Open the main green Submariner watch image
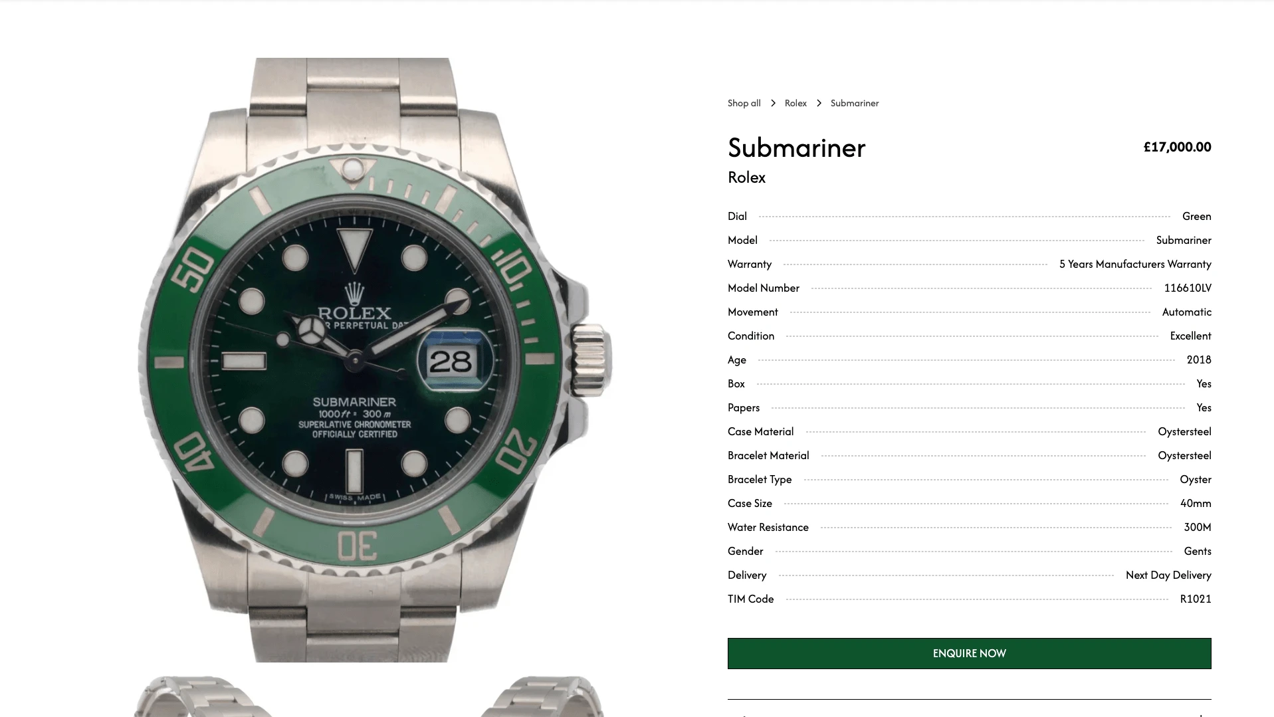 click(374, 359)
